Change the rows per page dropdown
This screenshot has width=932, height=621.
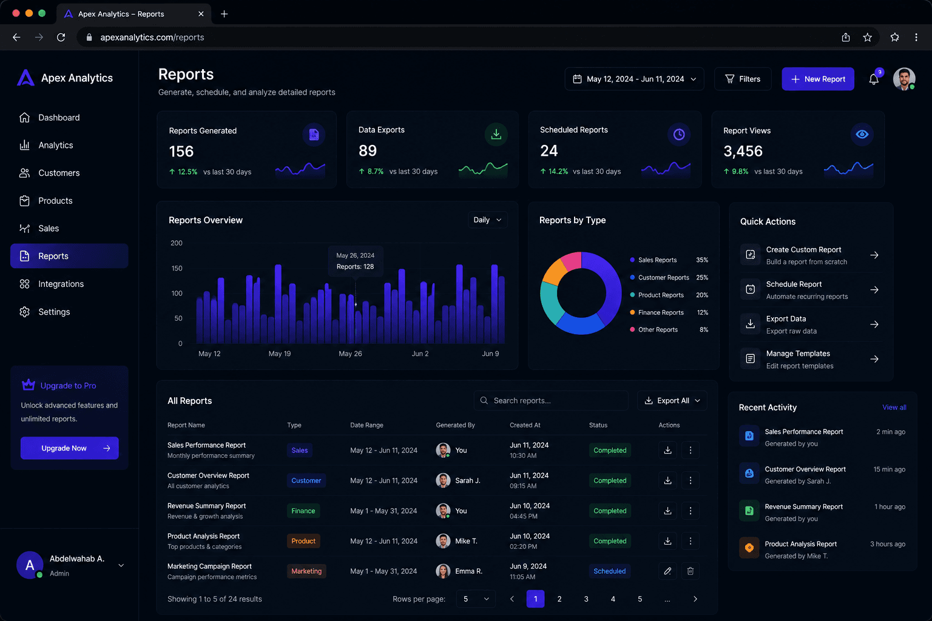476,599
